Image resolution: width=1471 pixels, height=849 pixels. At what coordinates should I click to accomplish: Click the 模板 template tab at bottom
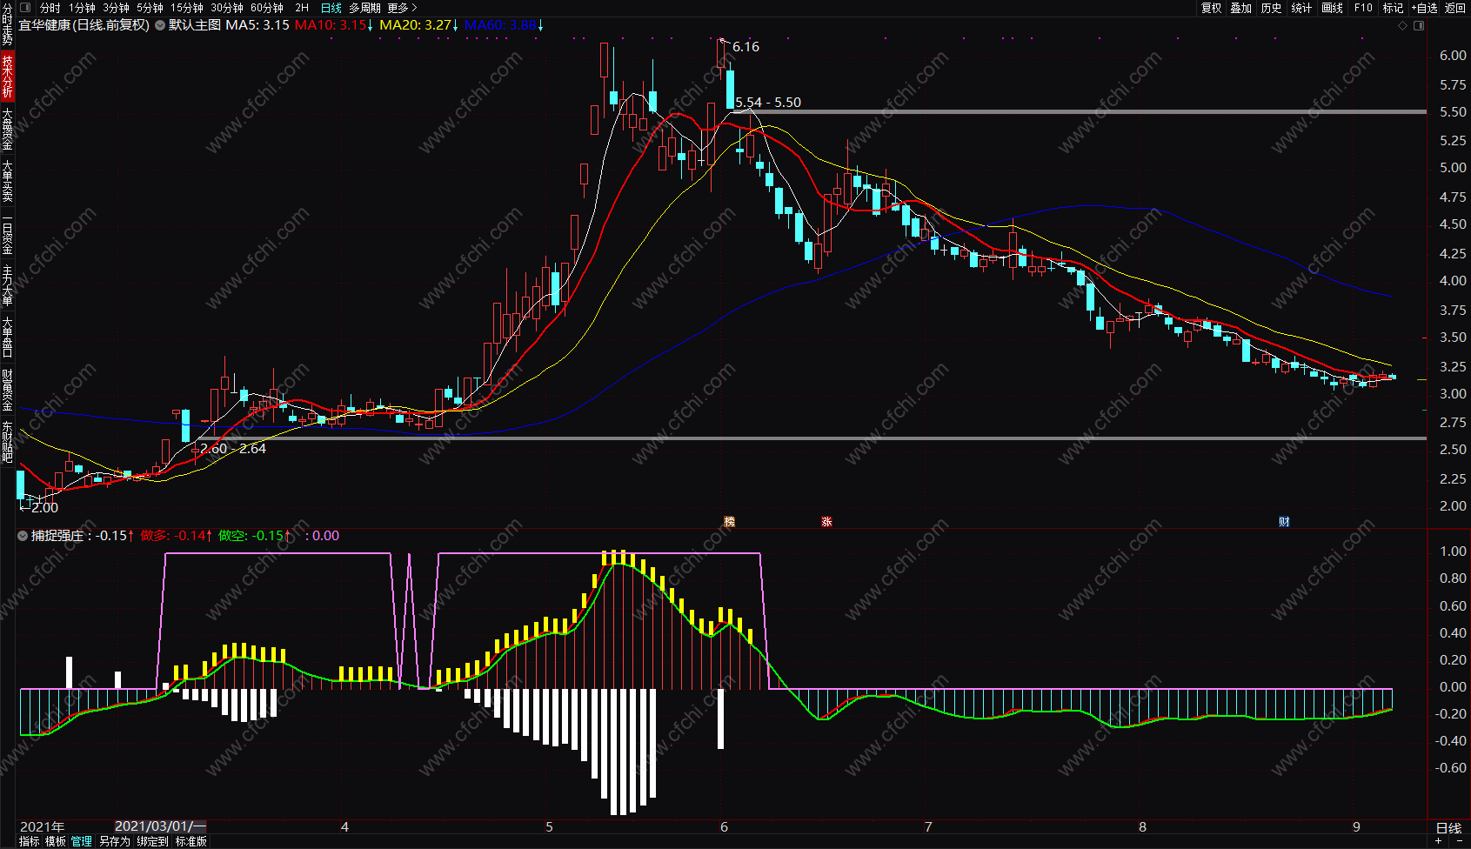(56, 841)
